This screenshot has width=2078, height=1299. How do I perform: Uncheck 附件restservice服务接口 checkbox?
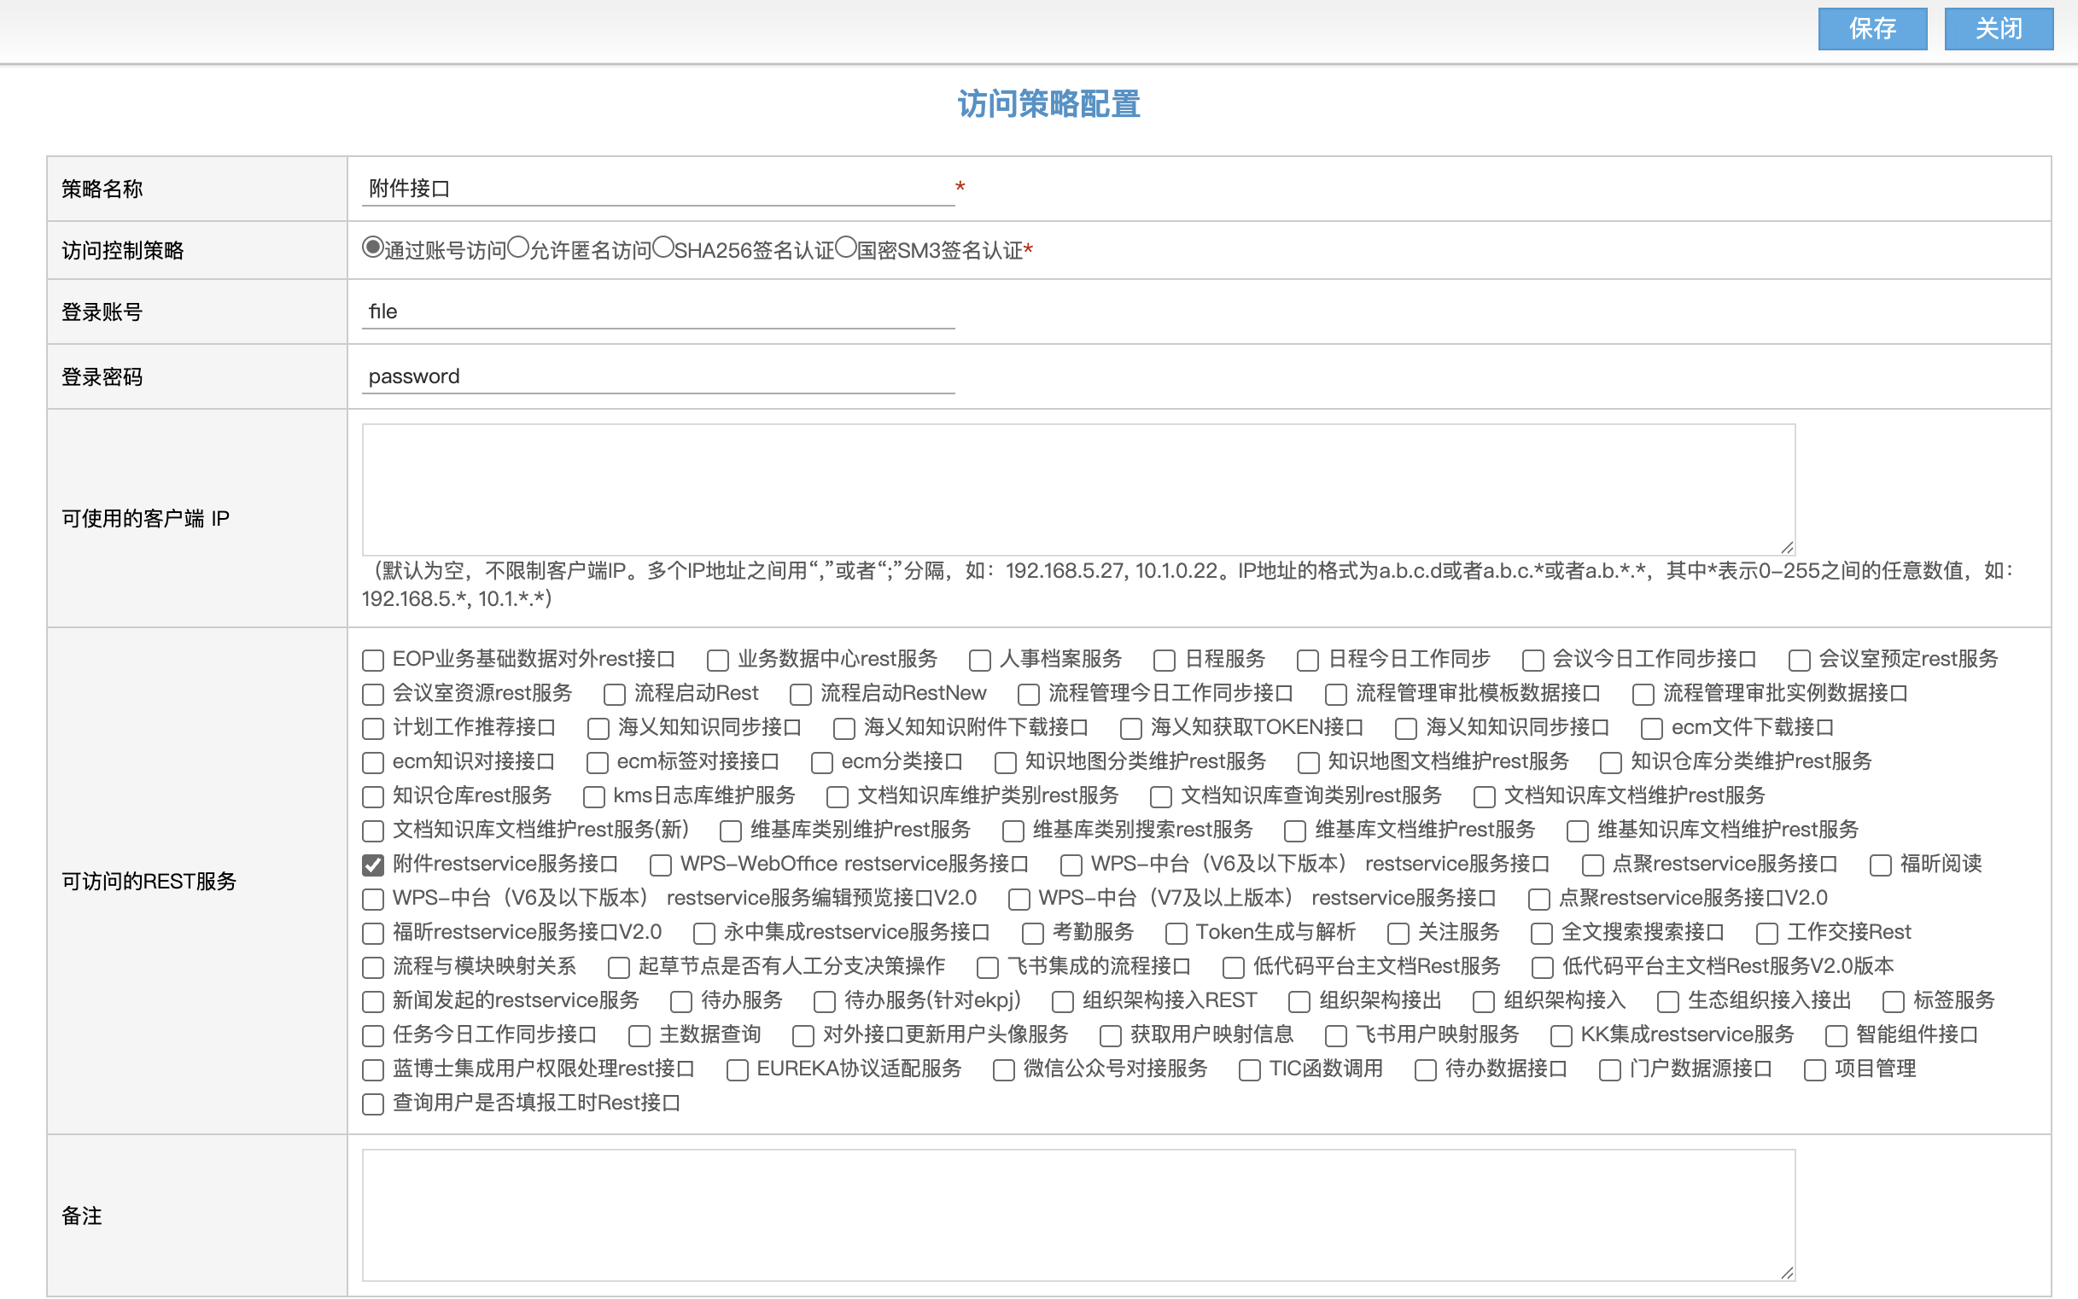[x=373, y=865]
